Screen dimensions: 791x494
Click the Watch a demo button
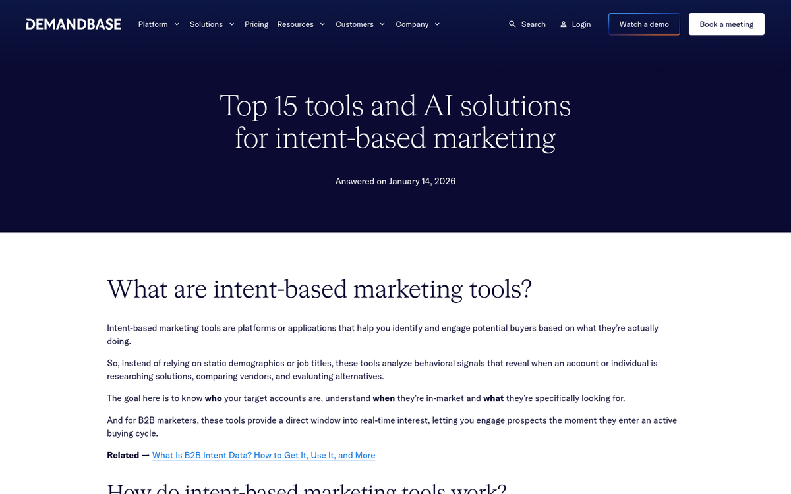644,24
